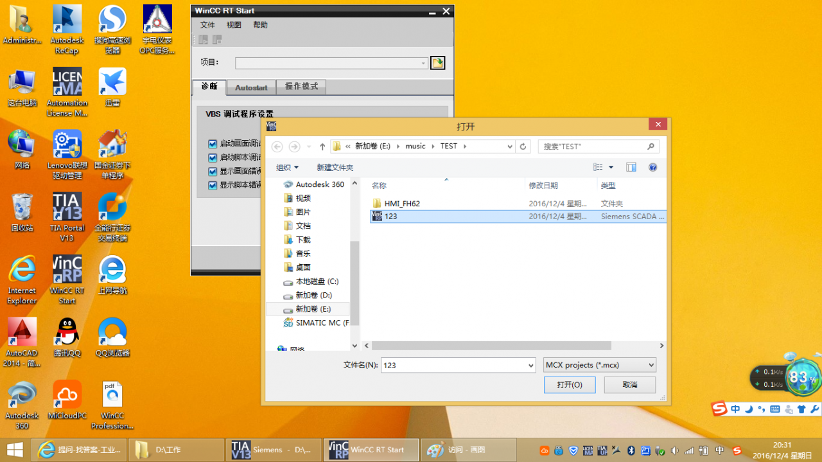
Task: Switch to the Autostart tab
Action: point(250,87)
